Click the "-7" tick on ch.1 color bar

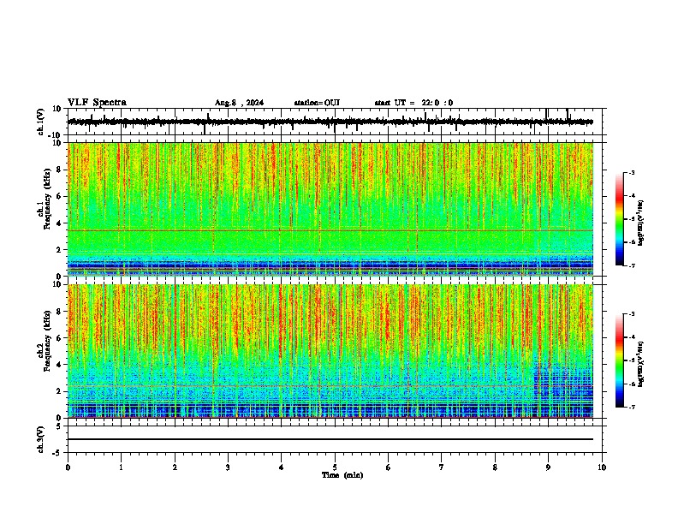point(631,266)
